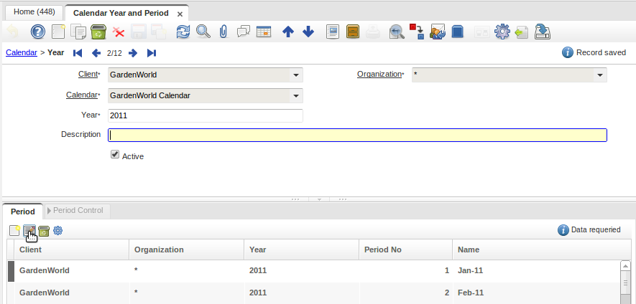Screen dimensions: 636x304
Task: Click the Refresh toolbar icon
Action: [x=183, y=32]
